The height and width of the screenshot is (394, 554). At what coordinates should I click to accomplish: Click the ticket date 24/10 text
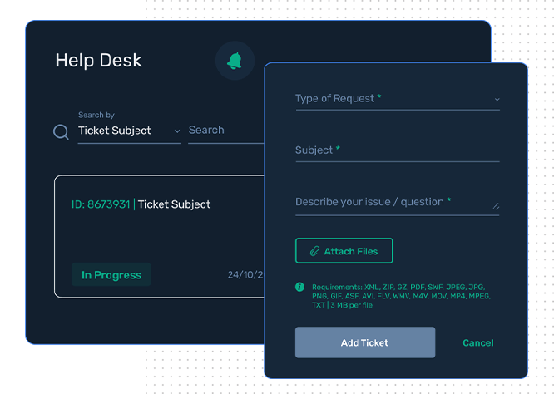click(245, 274)
